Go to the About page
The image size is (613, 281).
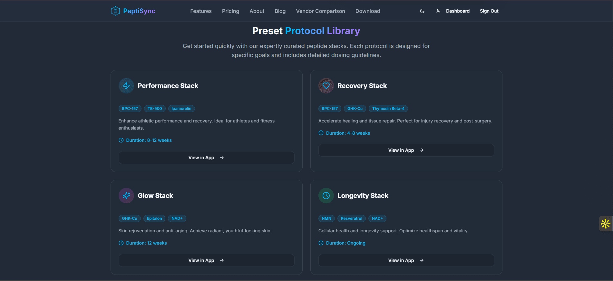(257, 11)
